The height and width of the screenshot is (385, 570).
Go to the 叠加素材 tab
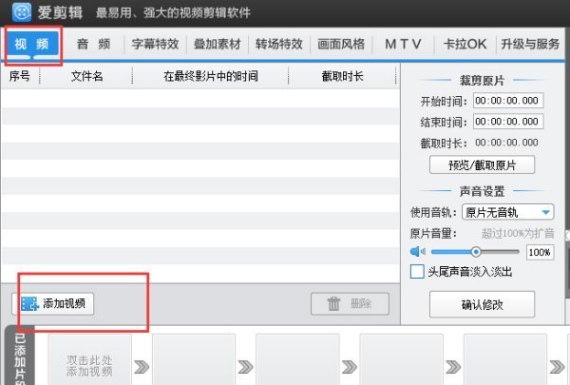click(x=217, y=45)
